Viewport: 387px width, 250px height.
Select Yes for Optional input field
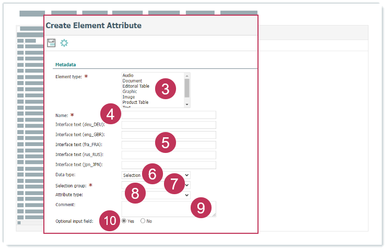124,221
